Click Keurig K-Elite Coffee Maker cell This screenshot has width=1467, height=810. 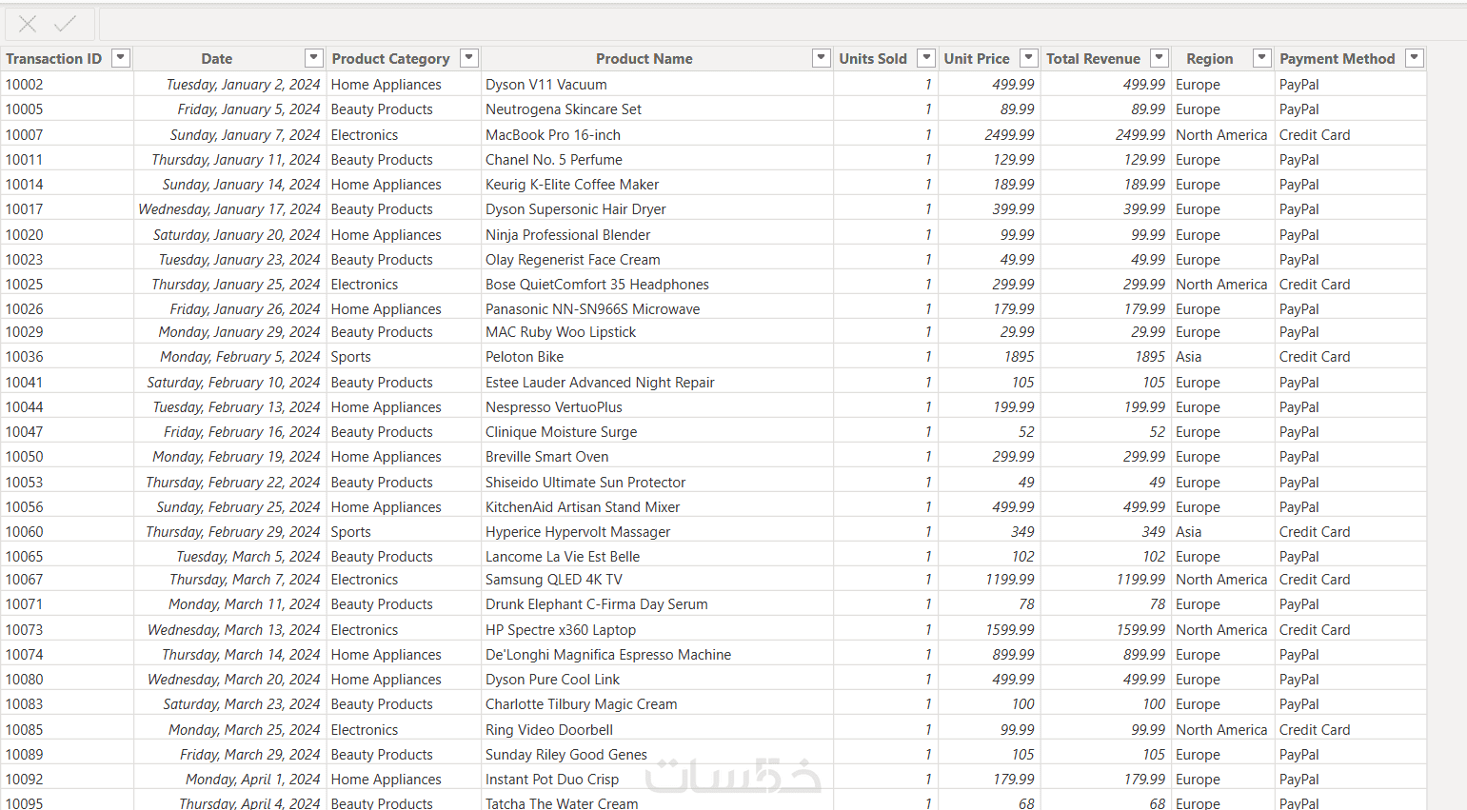click(x=657, y=185)
